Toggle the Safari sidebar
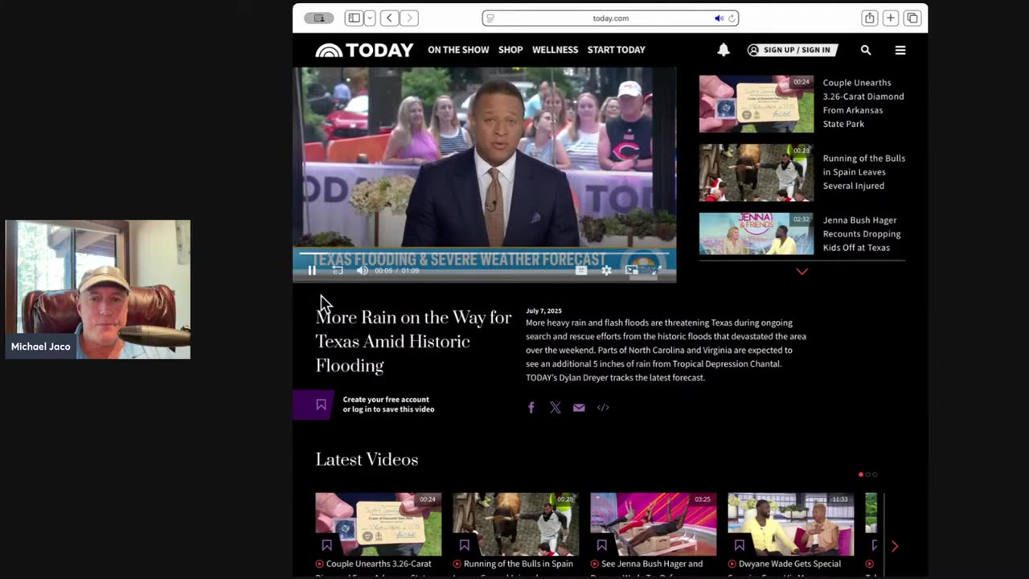This screenshot has height=579, width=1029. click(354, 18)
